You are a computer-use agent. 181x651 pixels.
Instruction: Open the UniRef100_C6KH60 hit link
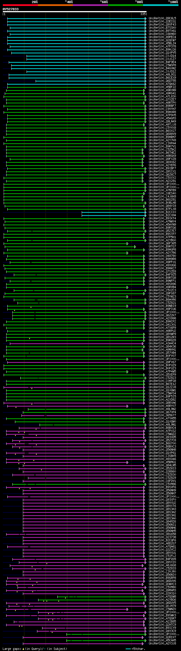(x=162, y=34)
